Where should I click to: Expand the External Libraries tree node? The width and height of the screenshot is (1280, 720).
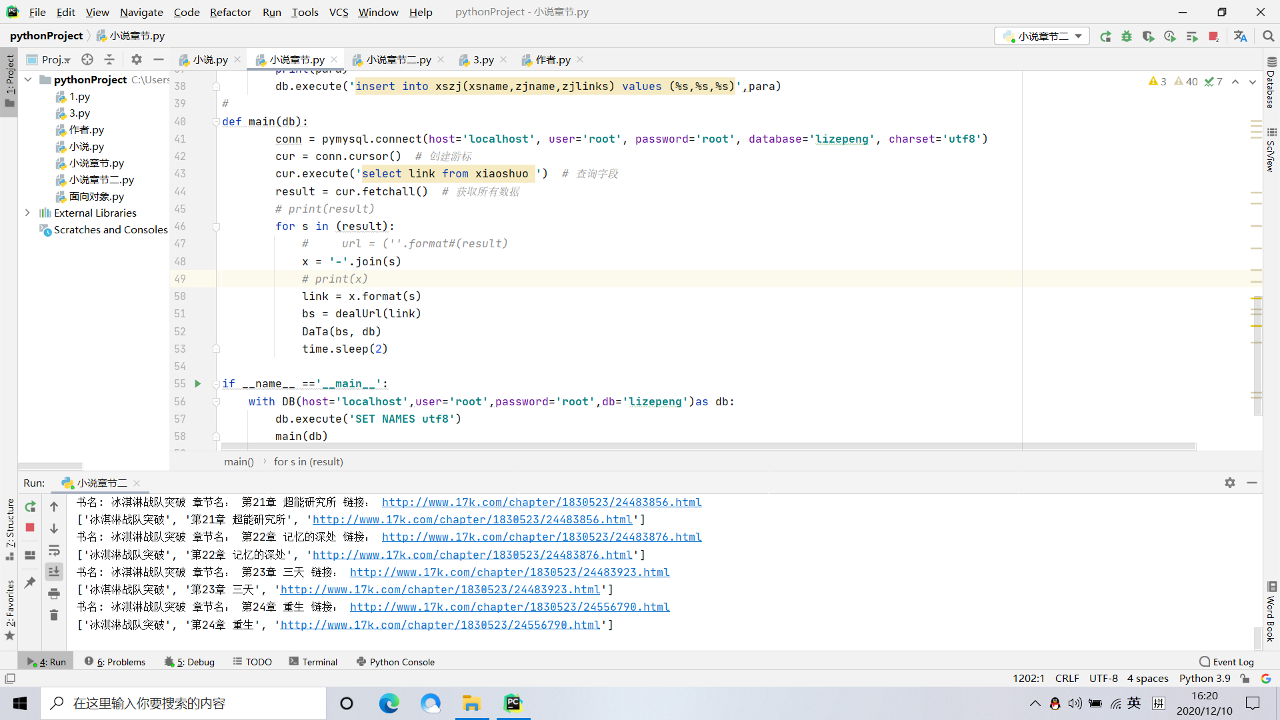[27, 213]
